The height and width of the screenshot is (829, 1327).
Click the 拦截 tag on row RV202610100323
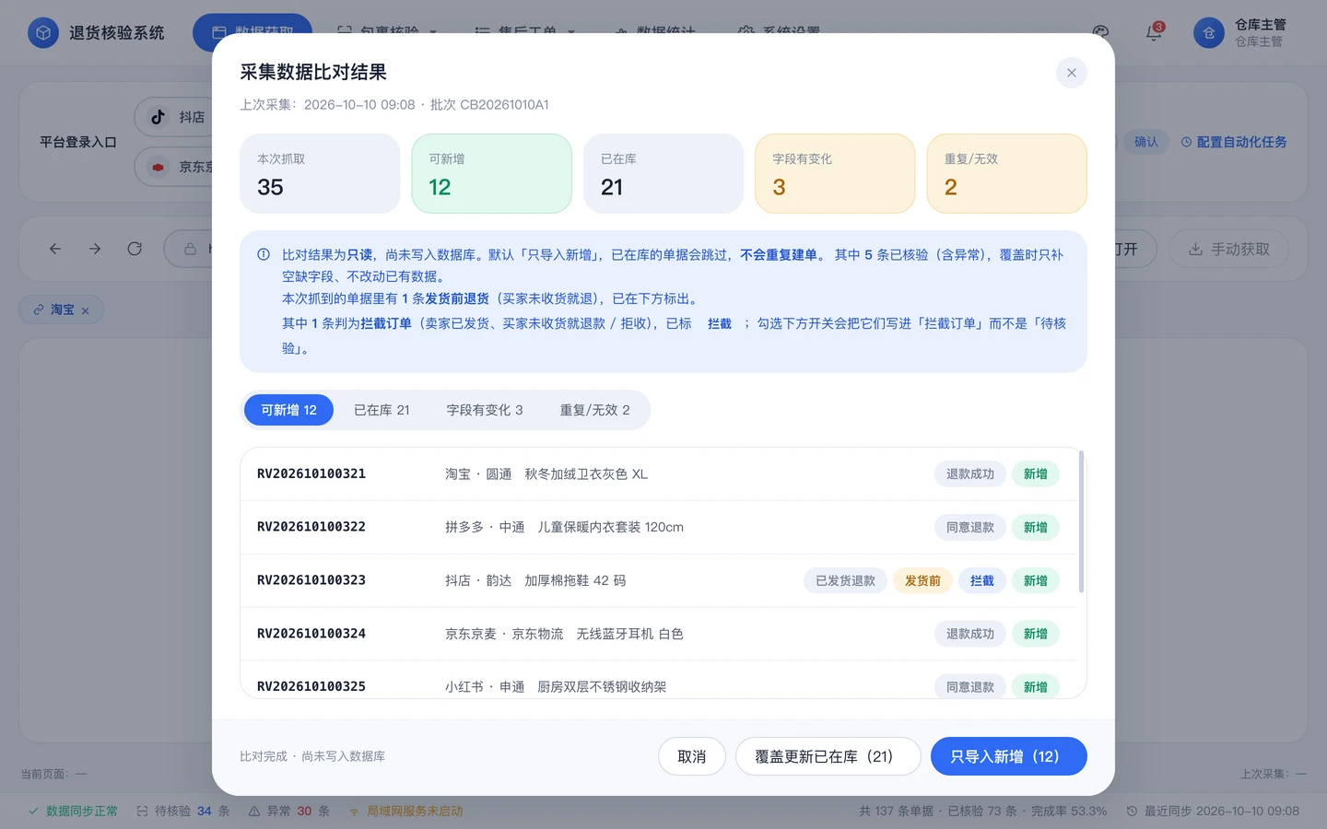tap(982, 580)
